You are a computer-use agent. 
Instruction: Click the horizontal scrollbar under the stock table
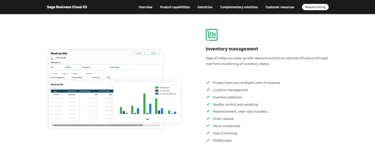(x=97, y=125)
